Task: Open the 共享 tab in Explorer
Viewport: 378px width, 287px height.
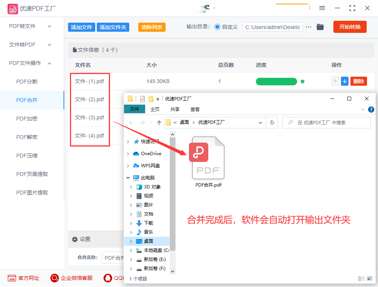Action: pos(175,109)
